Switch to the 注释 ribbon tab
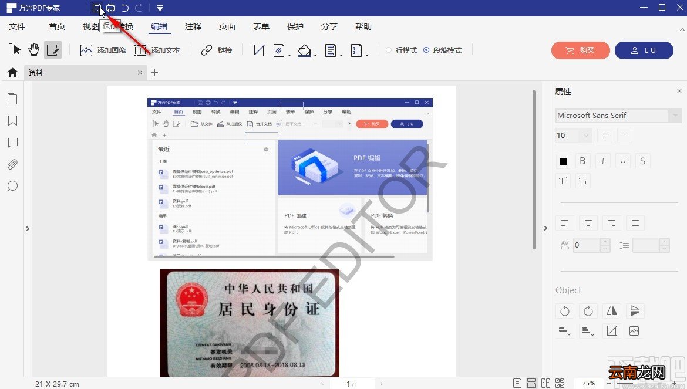Image resolution: width=687 pixels, height=389 pixels. 193,26
